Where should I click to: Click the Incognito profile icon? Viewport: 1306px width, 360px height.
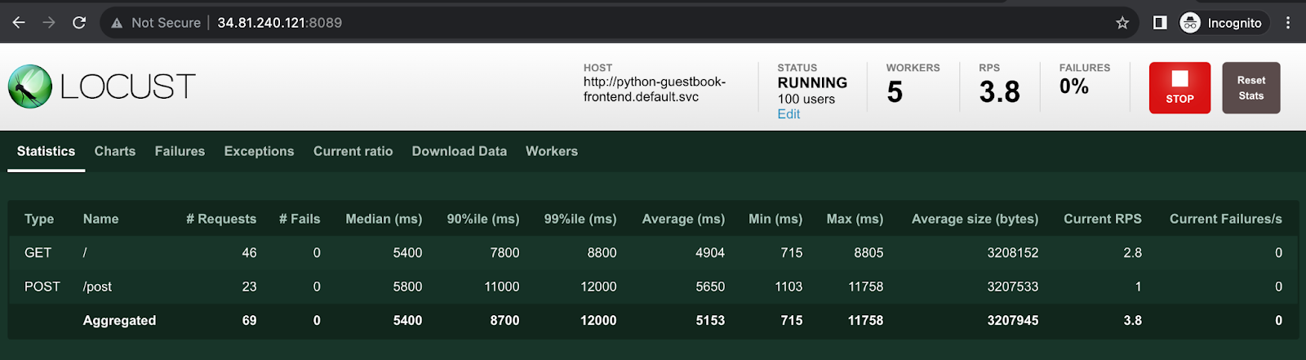[1190, 23]
